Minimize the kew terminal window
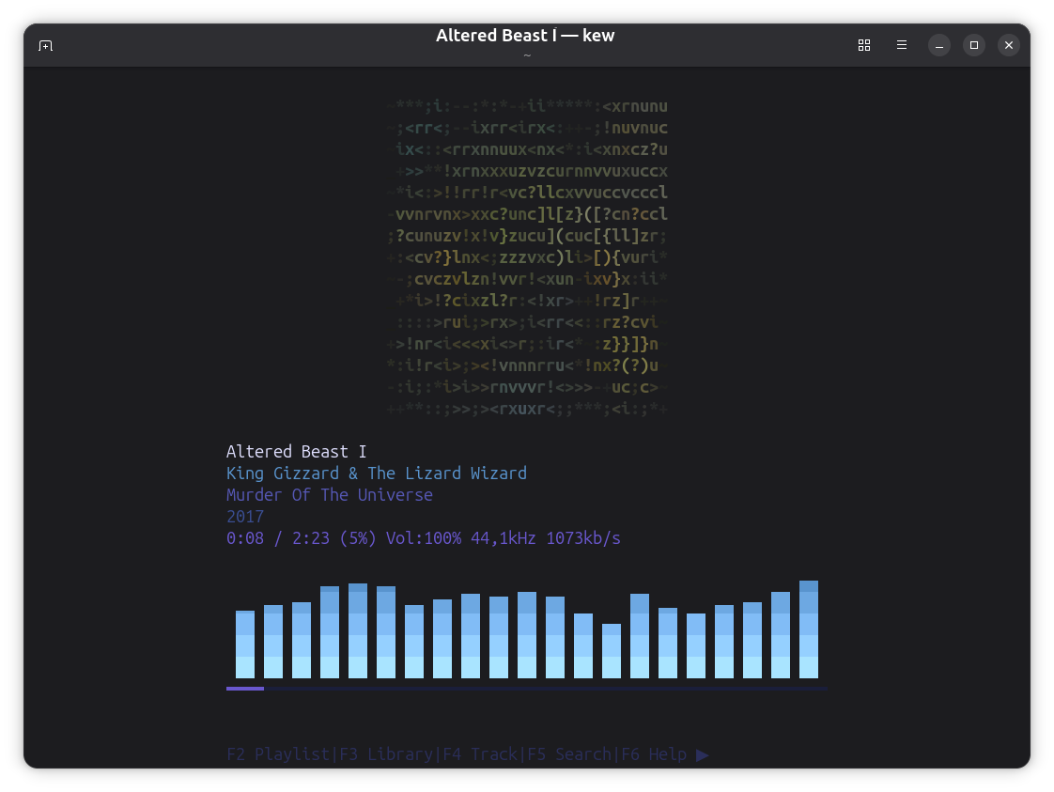 click(x=939, y=45)
